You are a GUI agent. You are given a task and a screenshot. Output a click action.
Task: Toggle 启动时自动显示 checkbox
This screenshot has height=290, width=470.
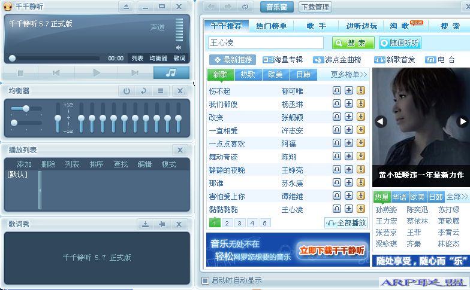point(205,280)
